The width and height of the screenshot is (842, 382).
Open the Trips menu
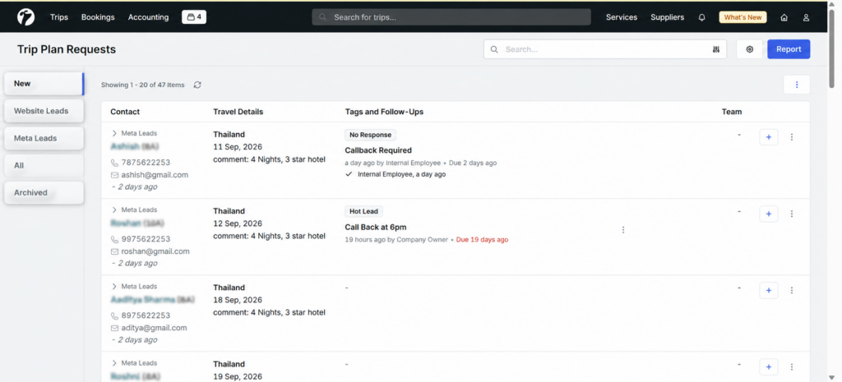59,17
